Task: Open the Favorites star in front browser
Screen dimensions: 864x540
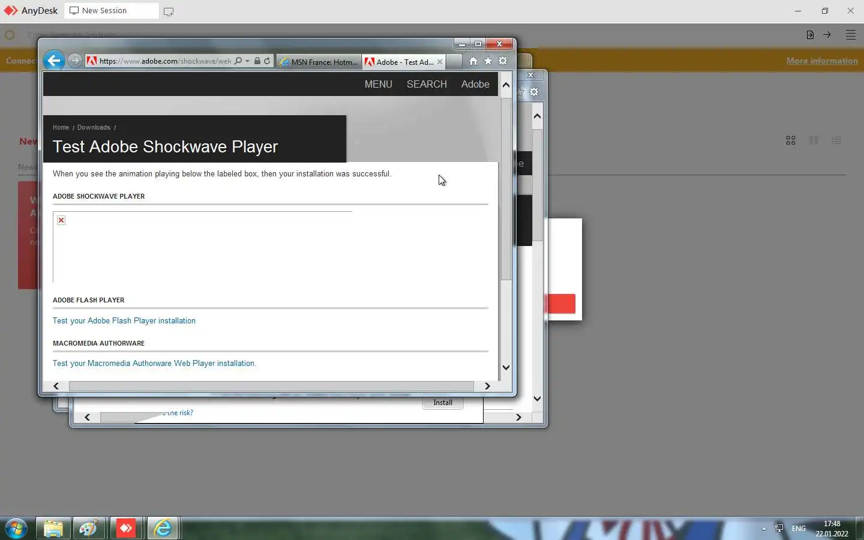Action: [x=488, y=61]
